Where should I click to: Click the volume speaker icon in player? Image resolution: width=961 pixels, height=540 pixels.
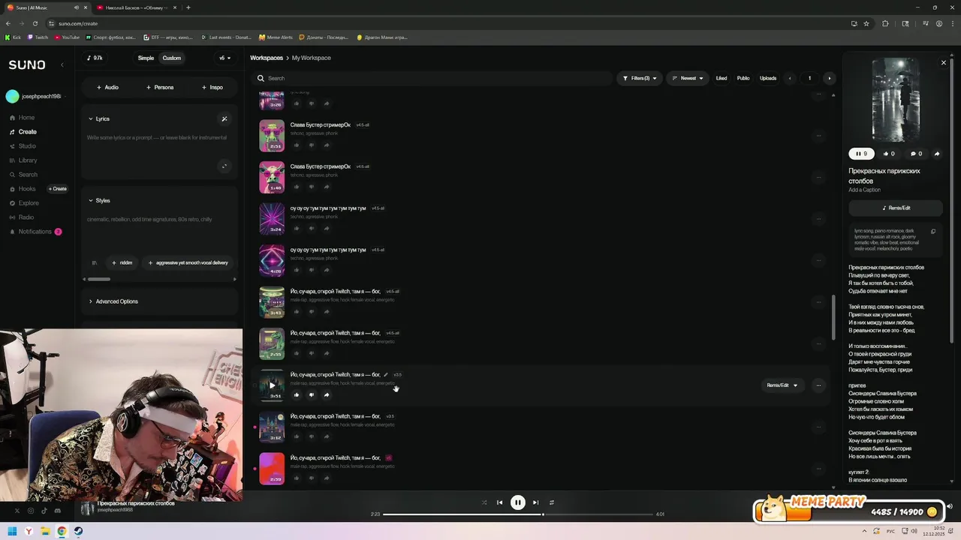pyautogui.click(x=949, y=506)
